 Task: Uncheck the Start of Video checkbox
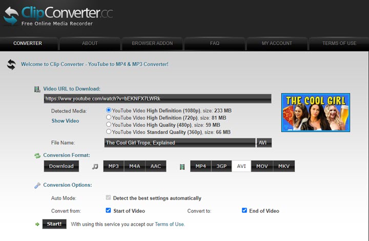[x=108, y=210]
